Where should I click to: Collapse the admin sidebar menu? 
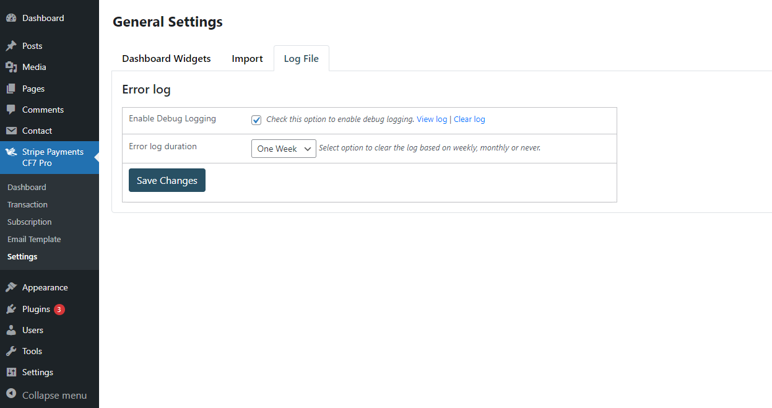46,396
